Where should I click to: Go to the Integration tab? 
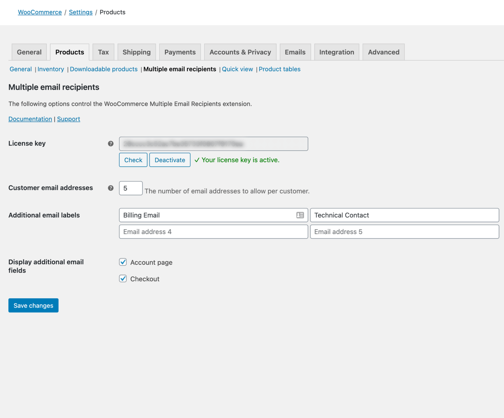[x=337, y=52]
